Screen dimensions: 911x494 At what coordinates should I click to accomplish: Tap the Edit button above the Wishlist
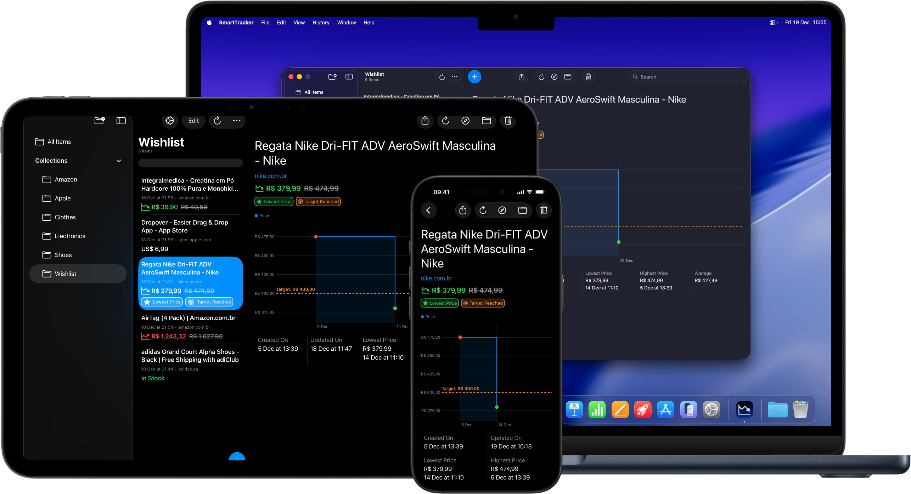[193, 121]
